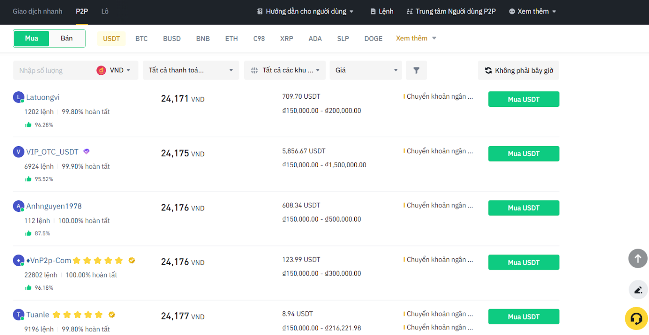649x335 pixels.
Task: Switch to the Bán sell toggle
Action: [x=67, y=38]
